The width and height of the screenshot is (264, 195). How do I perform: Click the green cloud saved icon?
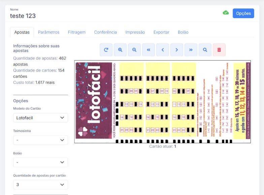tap(226, 13)
